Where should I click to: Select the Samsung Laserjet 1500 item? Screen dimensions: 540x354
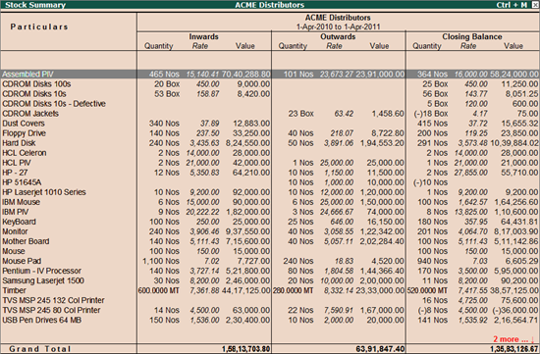tap(43, 280)
